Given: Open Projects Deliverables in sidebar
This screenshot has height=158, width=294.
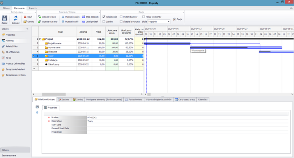Looking at the screenshot, I should (13, 63).
